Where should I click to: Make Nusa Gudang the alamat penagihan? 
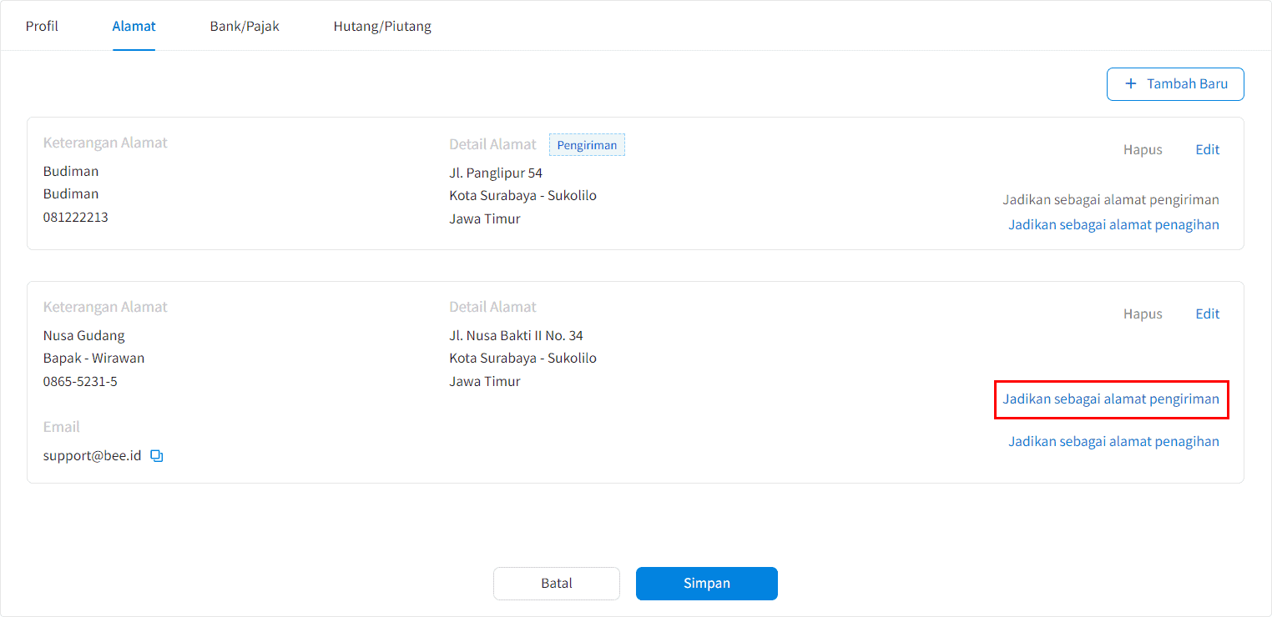[x=1113, y=441]
